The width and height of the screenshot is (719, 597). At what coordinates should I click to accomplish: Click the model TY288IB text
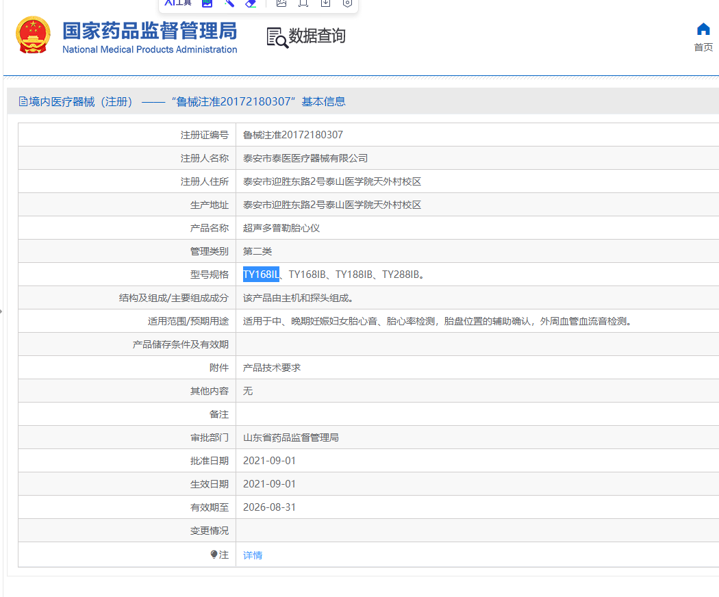tap(401, 275)
